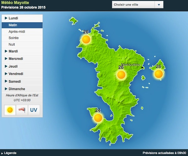This screenshot has width=188, height=156.
Task: Click the Choisir une ville city field
Action: click(x=133, y=5)
